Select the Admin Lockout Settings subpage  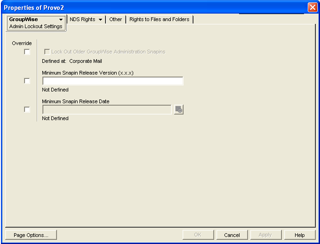coord(36,26)
